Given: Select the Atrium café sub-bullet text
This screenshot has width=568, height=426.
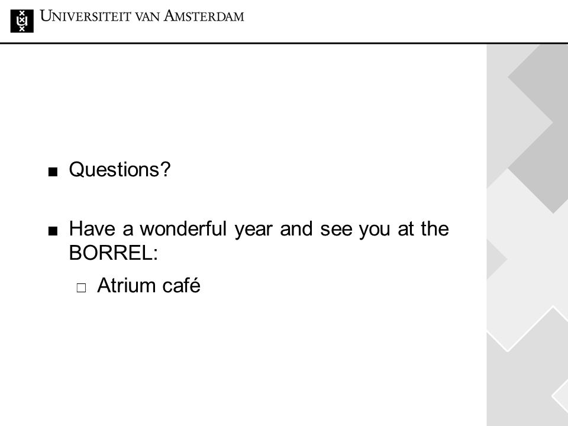Looking at the screenshot, I should click(x=149, y=285).
